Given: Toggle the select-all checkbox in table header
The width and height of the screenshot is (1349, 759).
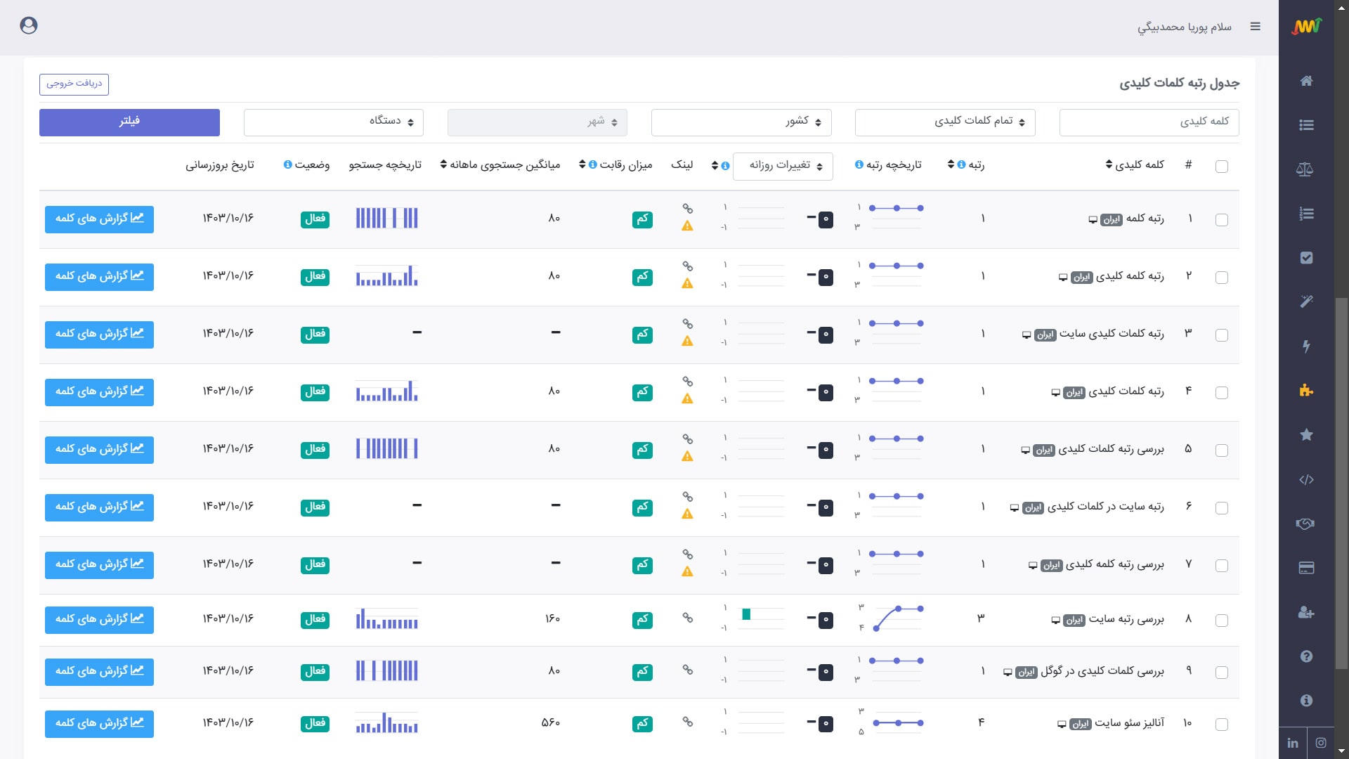Looking at the screenshot, I should point(1222,167).
